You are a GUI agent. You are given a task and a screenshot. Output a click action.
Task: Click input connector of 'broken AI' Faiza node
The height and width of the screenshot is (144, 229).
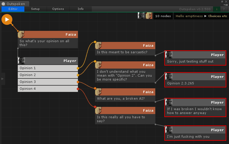coord(95,88)
